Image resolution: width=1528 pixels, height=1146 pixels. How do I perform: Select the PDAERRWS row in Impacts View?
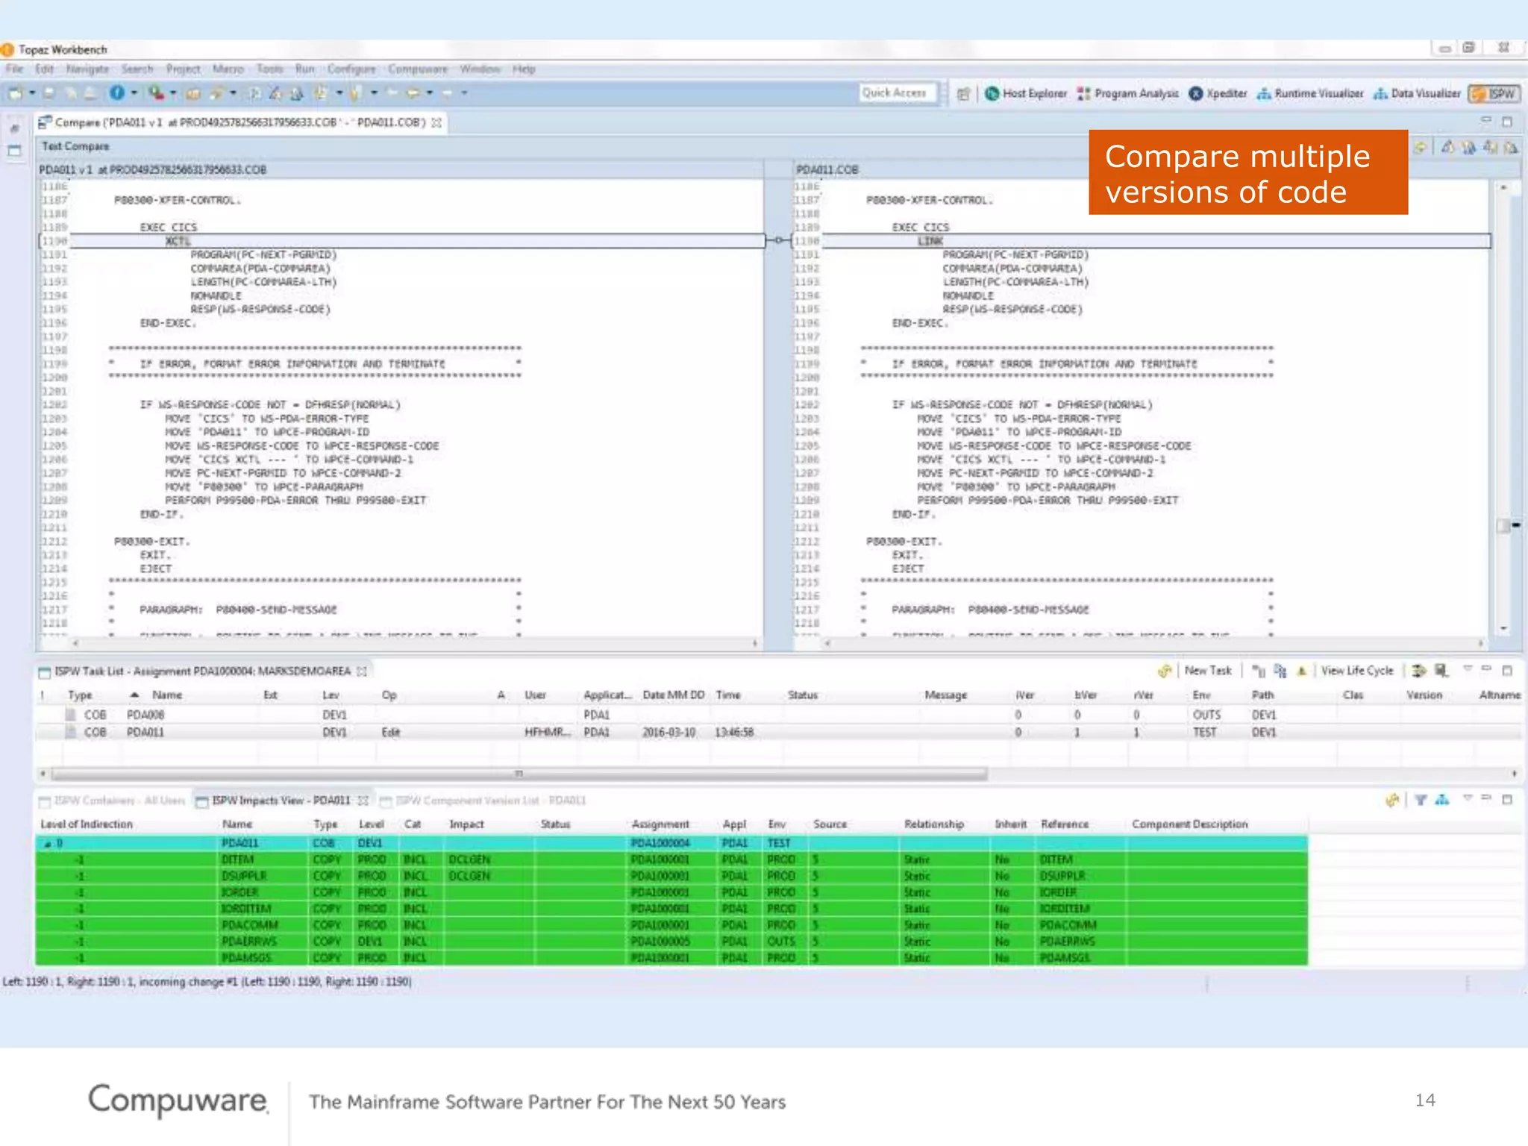coord(671,942)
